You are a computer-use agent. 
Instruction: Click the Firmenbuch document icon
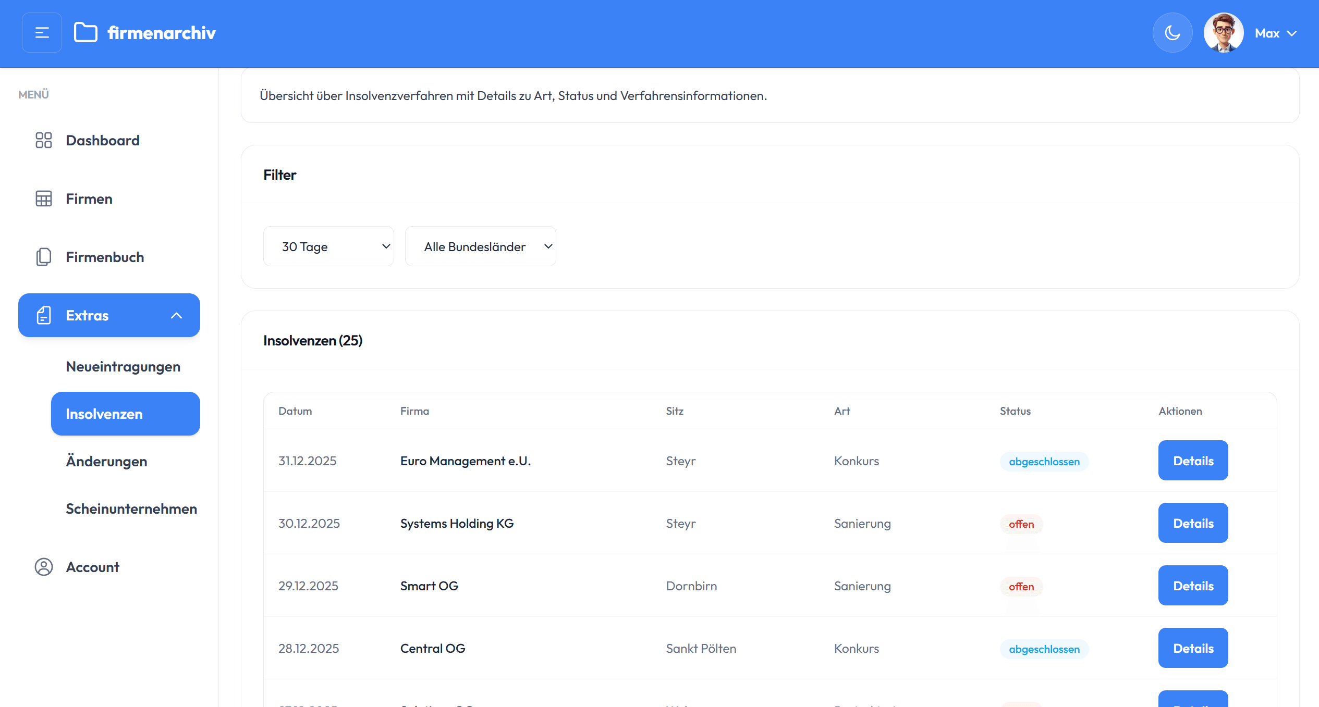[x=44, y=257]
